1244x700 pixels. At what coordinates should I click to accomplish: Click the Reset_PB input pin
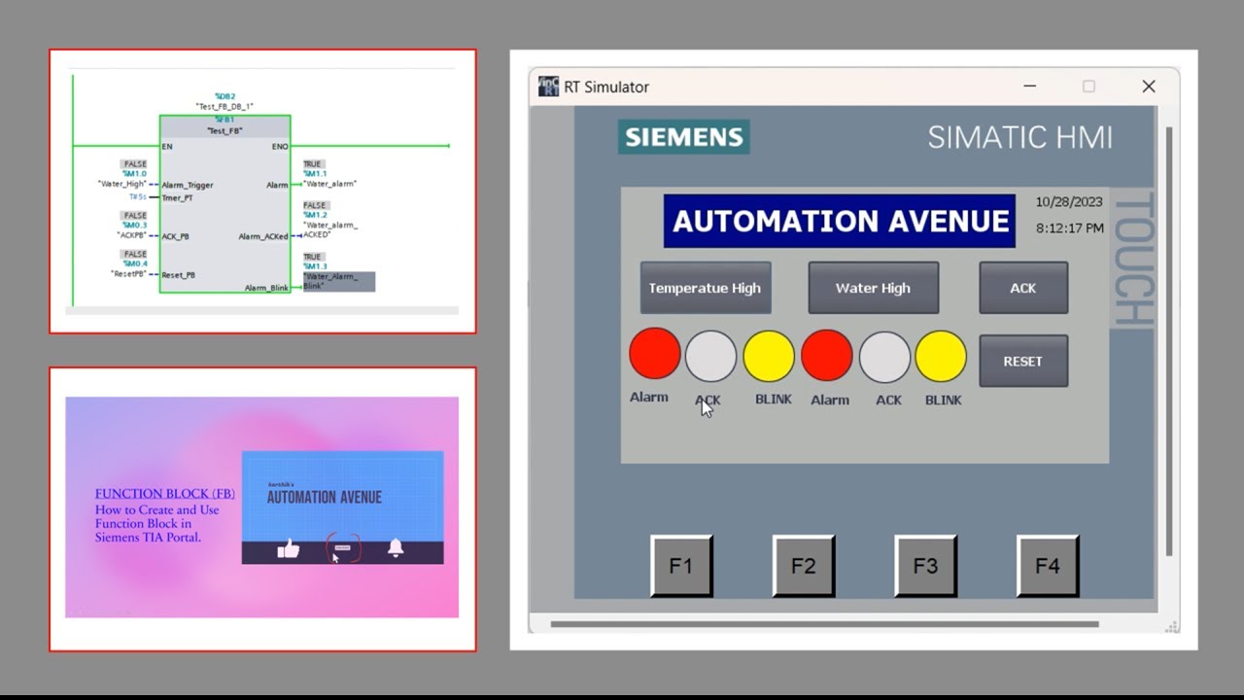[x=179, y=275]
